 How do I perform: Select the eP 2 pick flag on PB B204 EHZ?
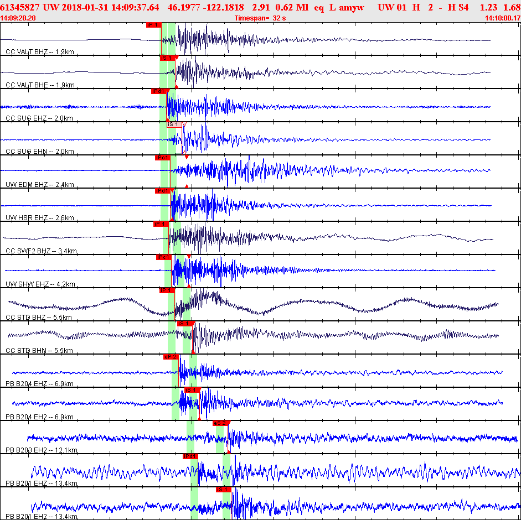click(171, 357)
